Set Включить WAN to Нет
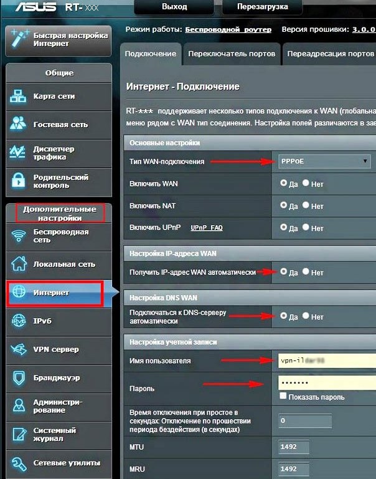 click(x=306, y=183)
